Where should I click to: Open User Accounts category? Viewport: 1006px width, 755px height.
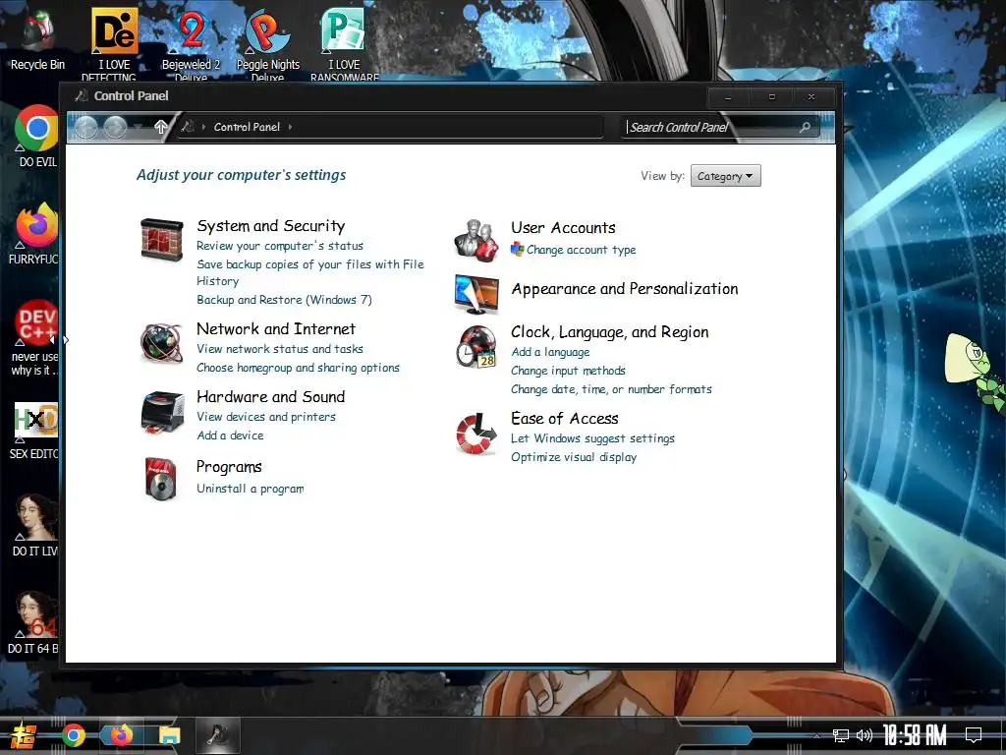563,228
